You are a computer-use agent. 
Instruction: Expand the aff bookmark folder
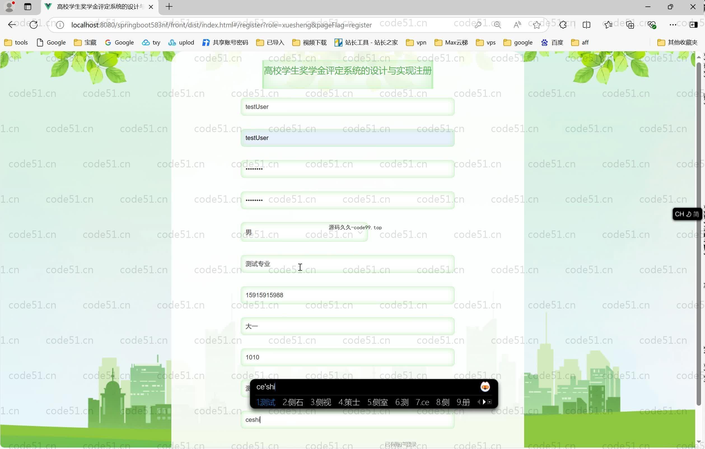pos(580,43)
